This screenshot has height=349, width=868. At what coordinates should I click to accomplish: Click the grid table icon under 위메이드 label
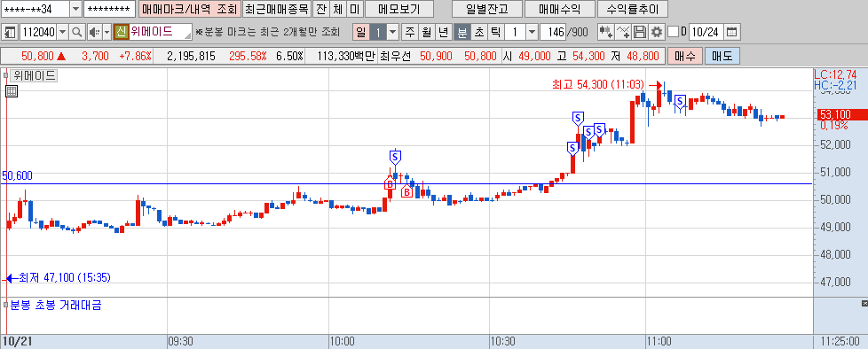12,91
